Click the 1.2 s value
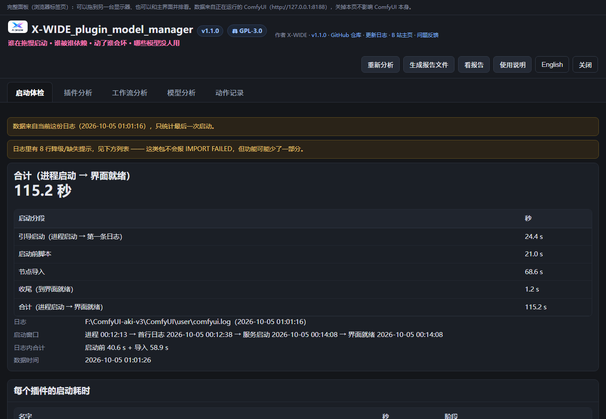 point(532,289)
